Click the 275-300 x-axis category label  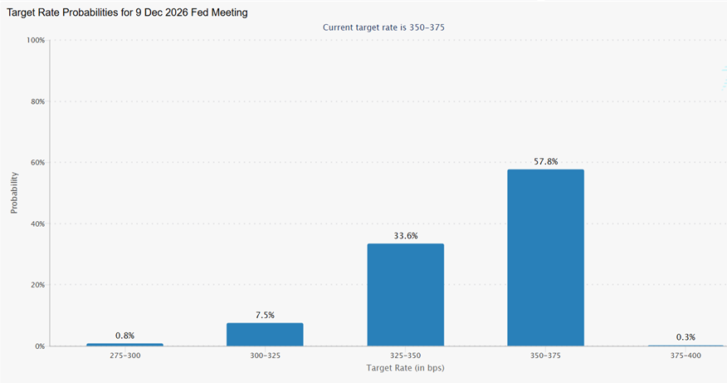pyautogui.click(x=124, y=355)
